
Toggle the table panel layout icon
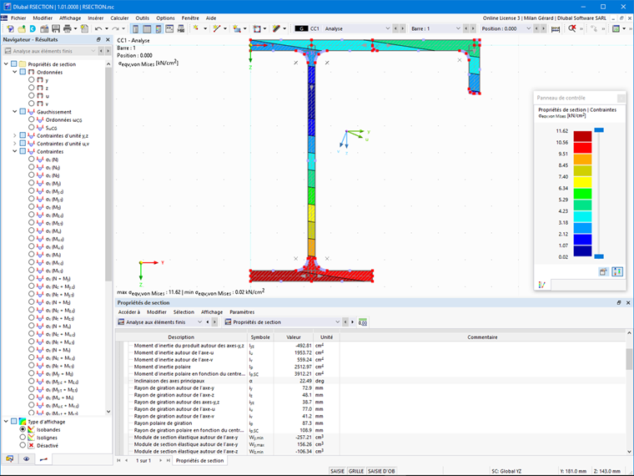(x=147, y=28)
